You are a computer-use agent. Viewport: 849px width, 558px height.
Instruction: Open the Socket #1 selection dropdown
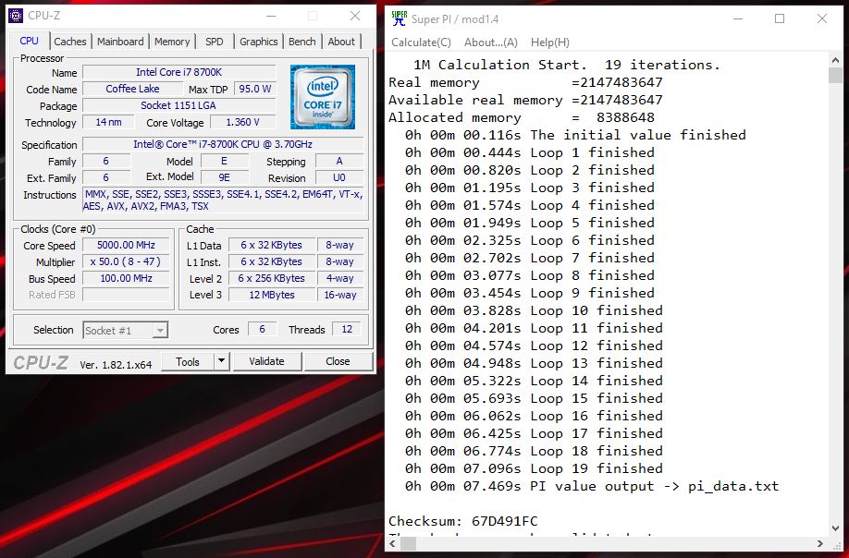pos(125,330)
